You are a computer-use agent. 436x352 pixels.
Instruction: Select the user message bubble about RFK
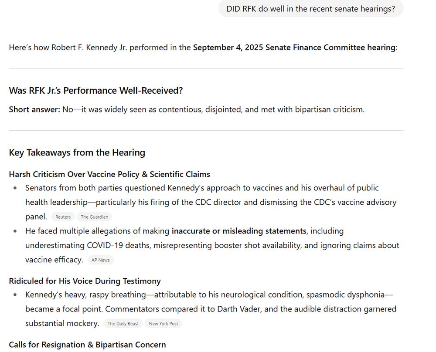coord(310,9)
